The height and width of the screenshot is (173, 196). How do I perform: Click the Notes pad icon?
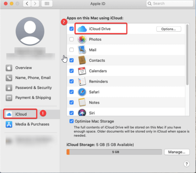point(82,102)
